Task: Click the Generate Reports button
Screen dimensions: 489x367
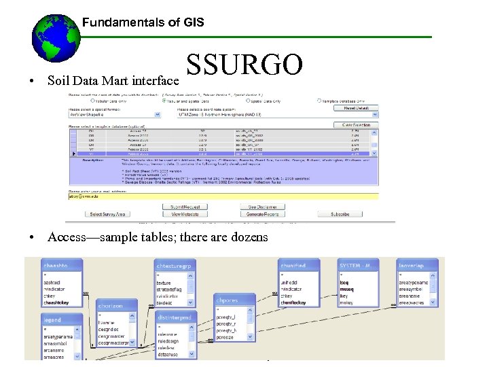Action: click(x=263, y=214)
